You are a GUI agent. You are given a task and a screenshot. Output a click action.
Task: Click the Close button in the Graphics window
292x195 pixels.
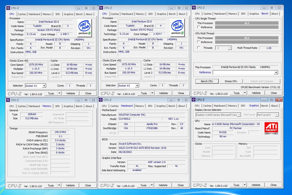[x=273, y=185]
